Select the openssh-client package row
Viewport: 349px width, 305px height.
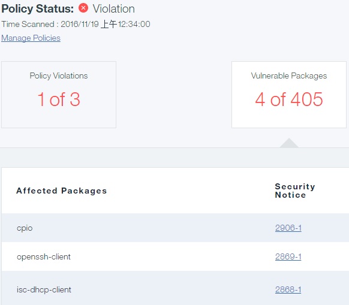click(175, 256)
